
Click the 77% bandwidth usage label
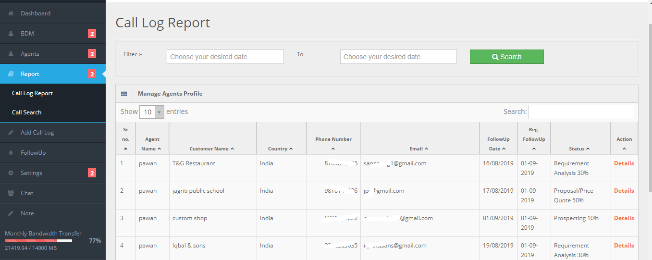(95, 240)
